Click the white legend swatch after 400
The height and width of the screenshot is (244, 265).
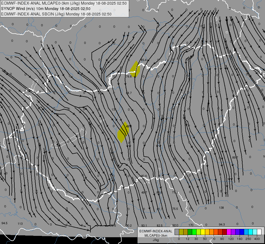click(x=259, y=232)
